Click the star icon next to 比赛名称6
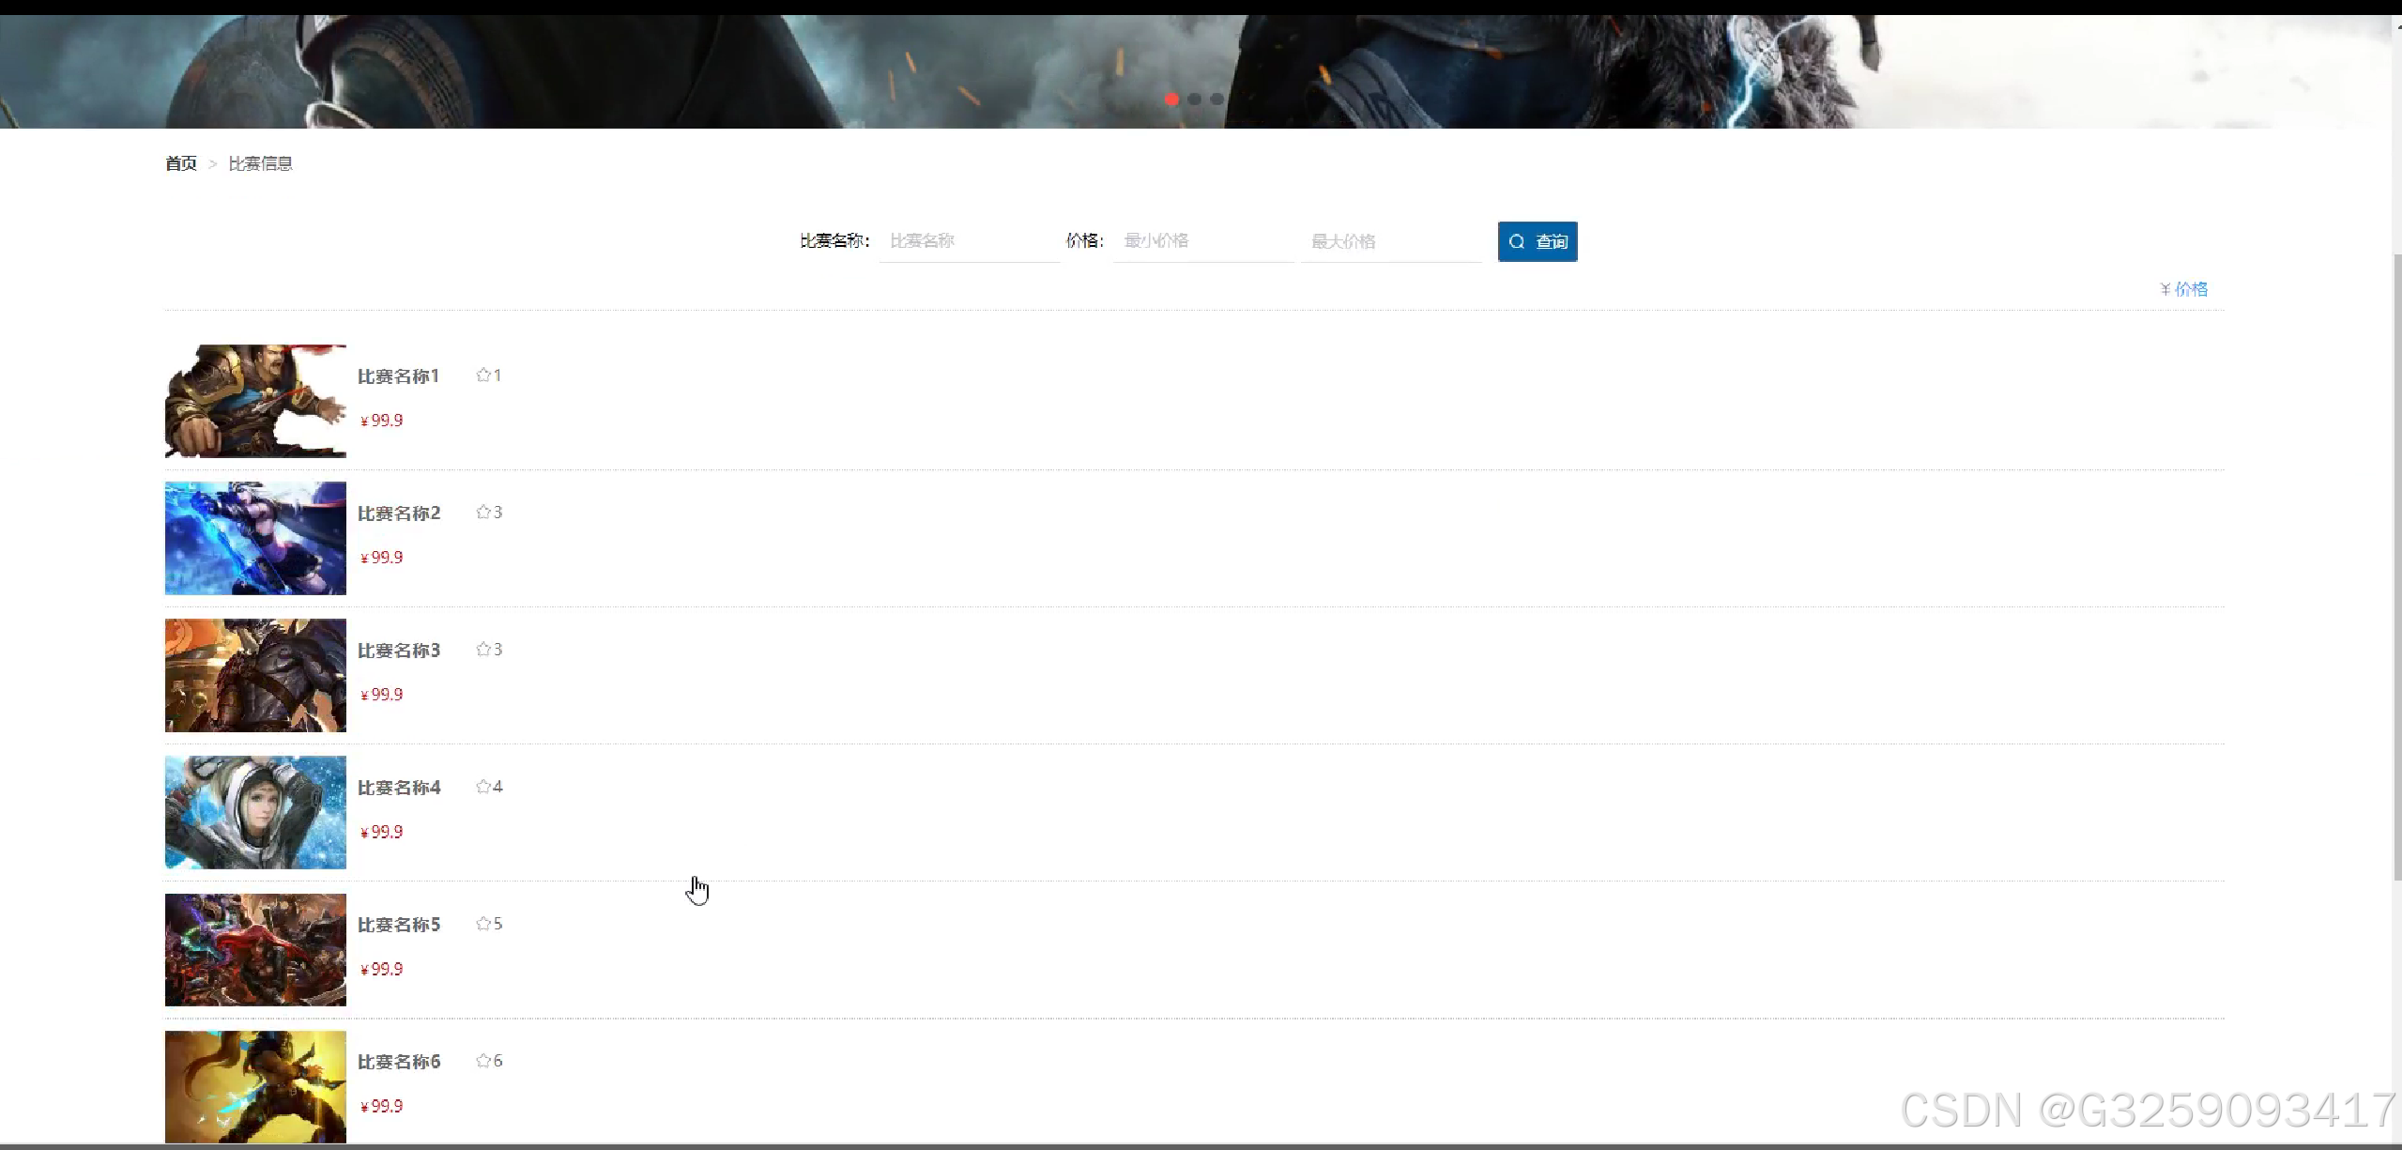This screenshot has height=1150, width=2402. (482, 1061)
